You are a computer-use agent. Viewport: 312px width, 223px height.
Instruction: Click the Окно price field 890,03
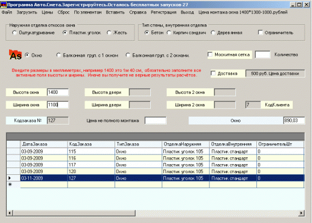[294, 121]
